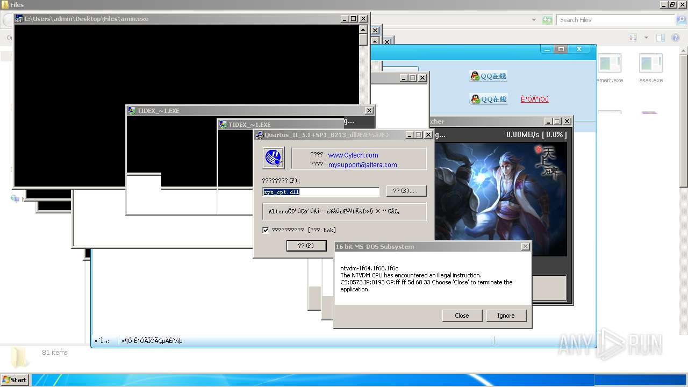This screenshot has height=387, width=688.
Task: Click the Search Files box
Action: coord(615,20)
